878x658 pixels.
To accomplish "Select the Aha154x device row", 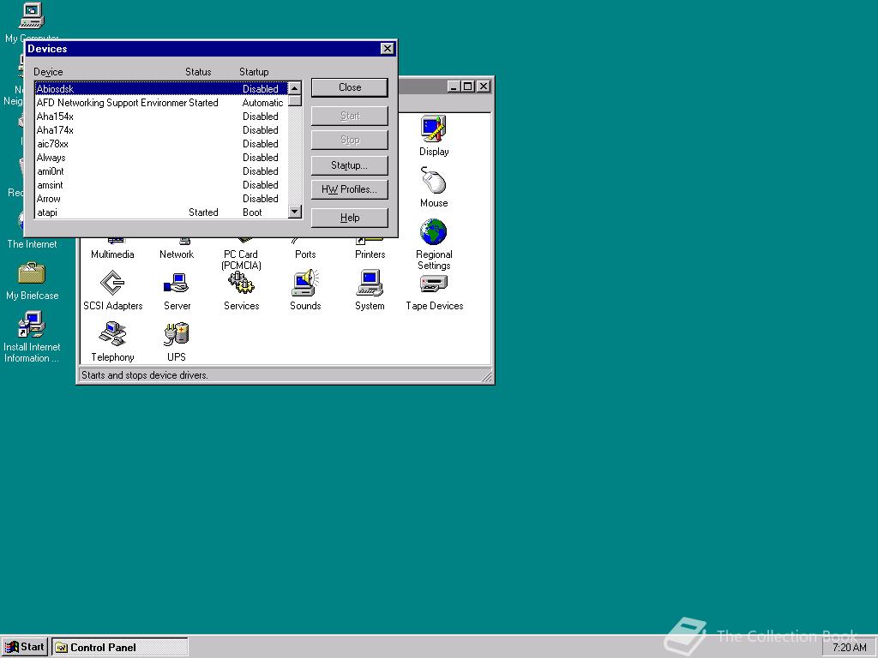I will 161,117.
